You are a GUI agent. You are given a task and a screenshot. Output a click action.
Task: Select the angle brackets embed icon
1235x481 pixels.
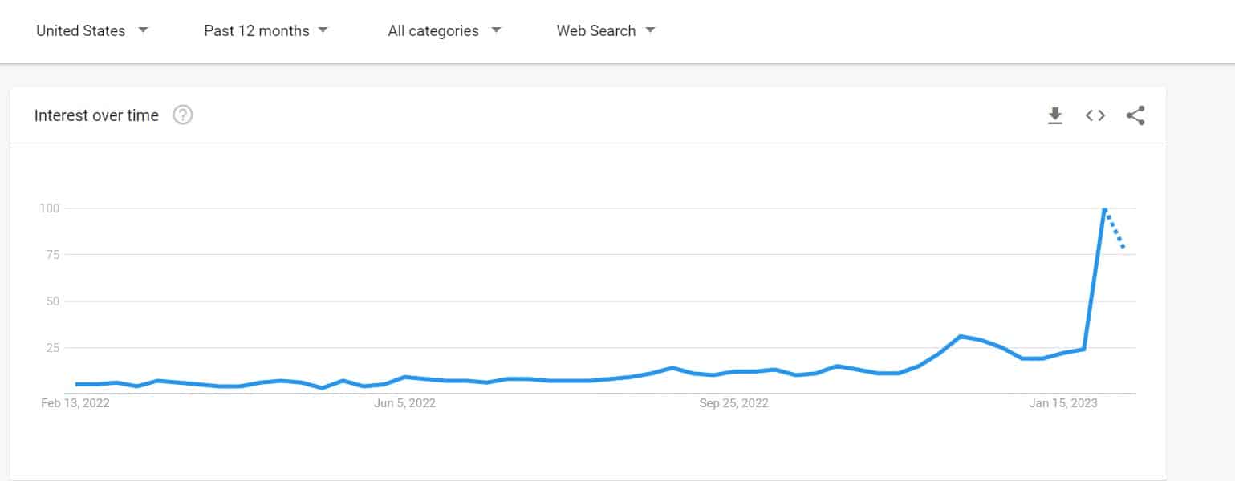click(1095, 115)
